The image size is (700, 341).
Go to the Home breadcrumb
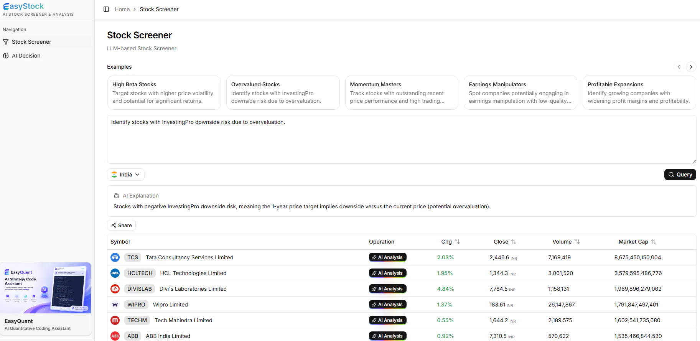pyautogui.click(x=122, y=9)
